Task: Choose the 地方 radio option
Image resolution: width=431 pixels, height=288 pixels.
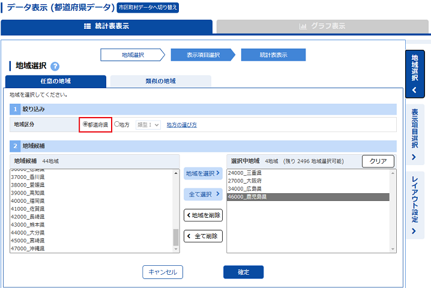Action: tap(117, 124)
